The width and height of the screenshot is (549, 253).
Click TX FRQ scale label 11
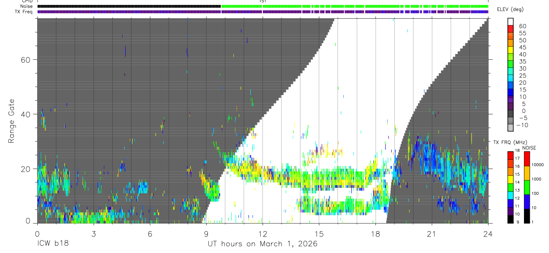point(517,206)
